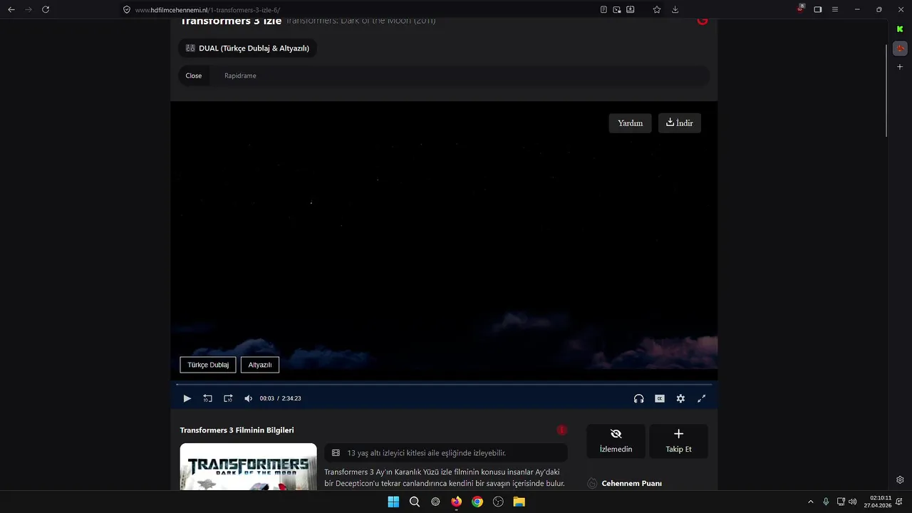Image resolution: width=912 pixels, height=513 pixels.
Task: Open reader view icon
Action: [603, 9]
